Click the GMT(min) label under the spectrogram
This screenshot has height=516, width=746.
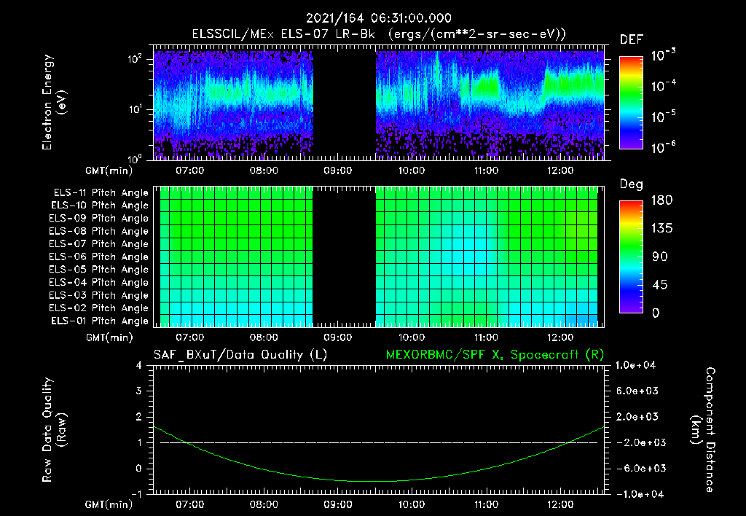coord(109,171)
